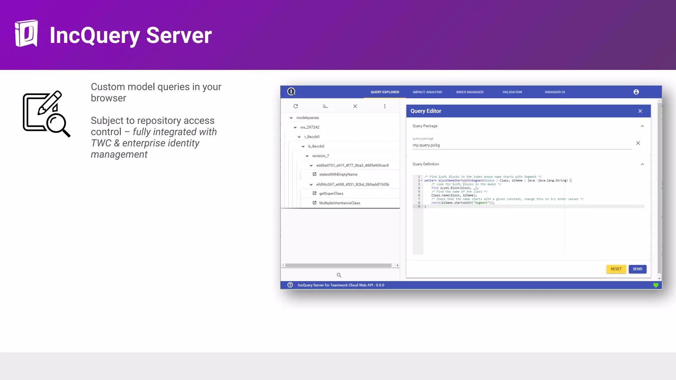The image size is (676, 380).
Task: Open the user account icon
Action: coord(636,92)
